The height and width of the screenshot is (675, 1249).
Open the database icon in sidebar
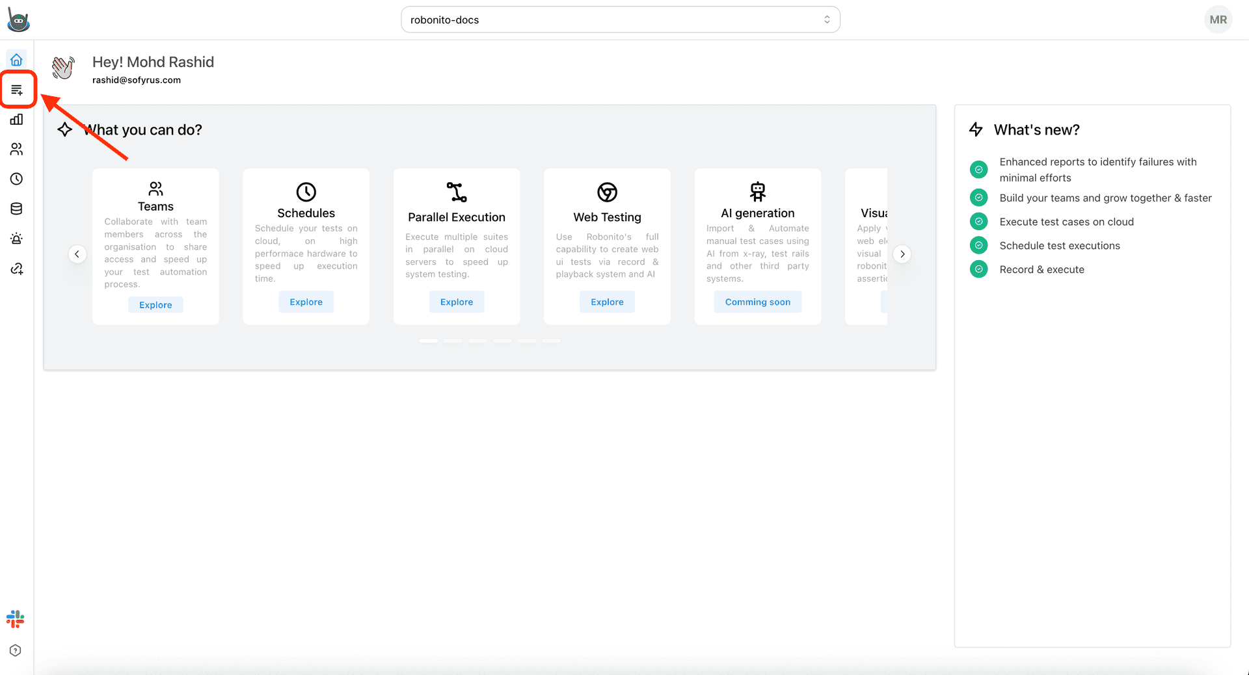(x=16, y=209)
